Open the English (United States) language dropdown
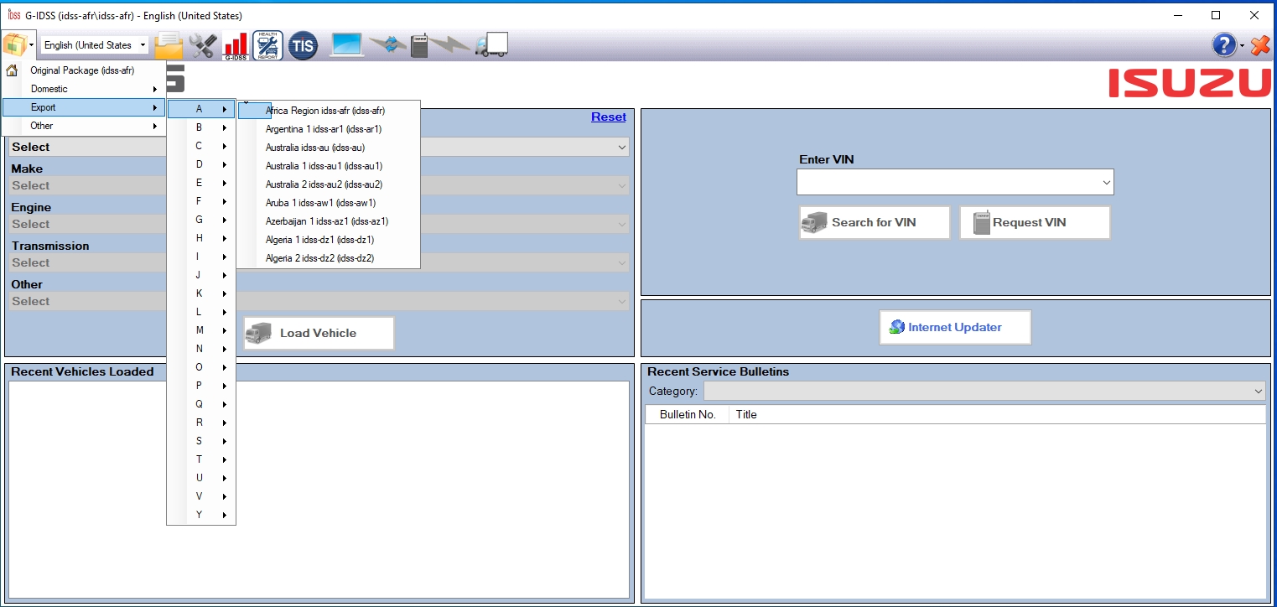 [95, 45]
